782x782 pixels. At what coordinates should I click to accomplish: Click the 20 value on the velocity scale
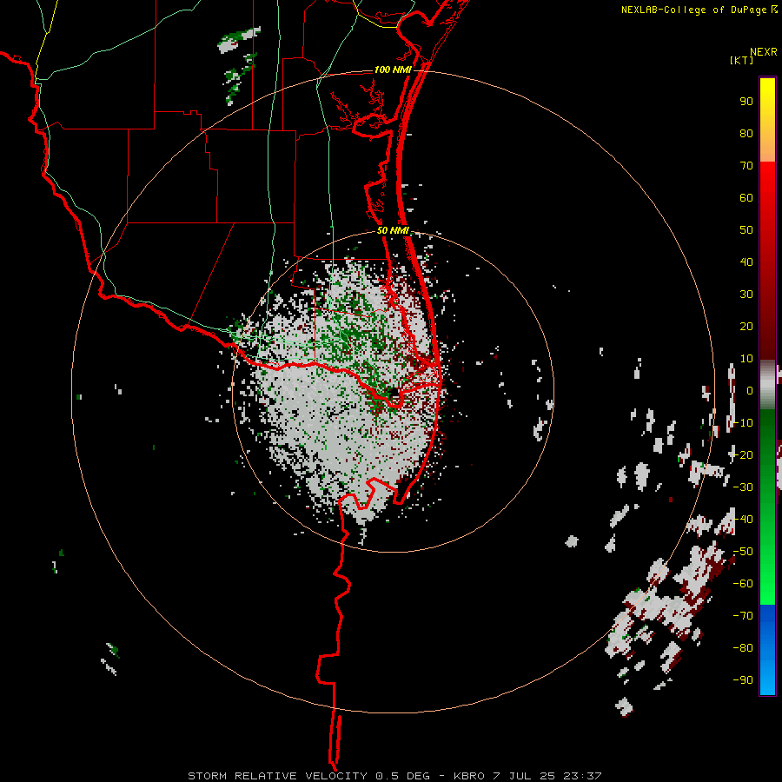746,326
